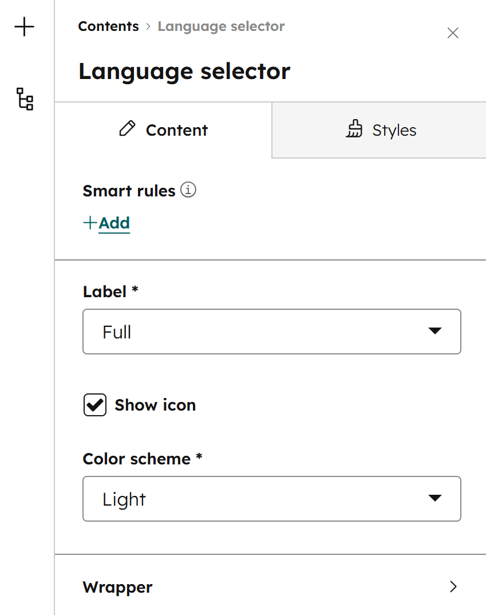Navigate to Contents in the breadcrumb

coord(108,26)
